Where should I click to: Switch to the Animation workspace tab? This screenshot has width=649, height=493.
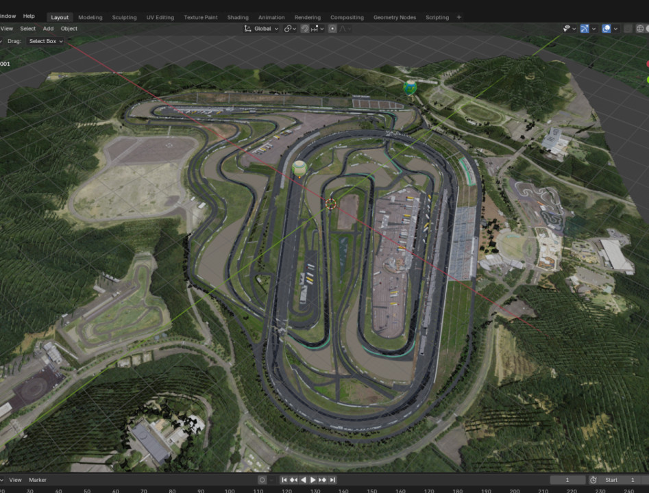(271, 17)
